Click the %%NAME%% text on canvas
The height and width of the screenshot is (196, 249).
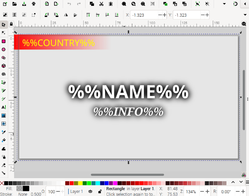click(128, 92)
